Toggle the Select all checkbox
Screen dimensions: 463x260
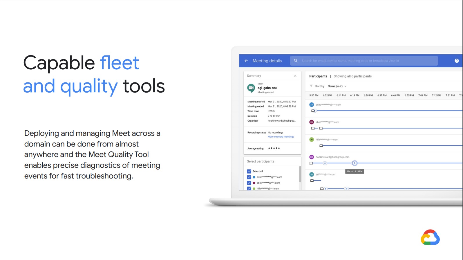click(x=249, y=171)
